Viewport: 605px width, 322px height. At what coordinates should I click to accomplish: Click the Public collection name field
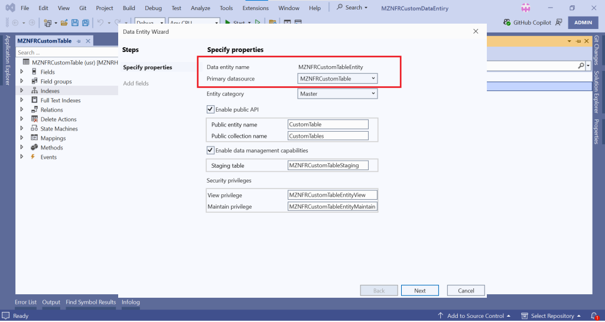pyautogui.click(x=328, y=136)
